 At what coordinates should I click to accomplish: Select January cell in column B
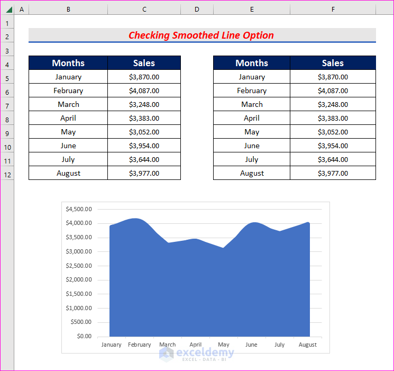tap(68, 77)
